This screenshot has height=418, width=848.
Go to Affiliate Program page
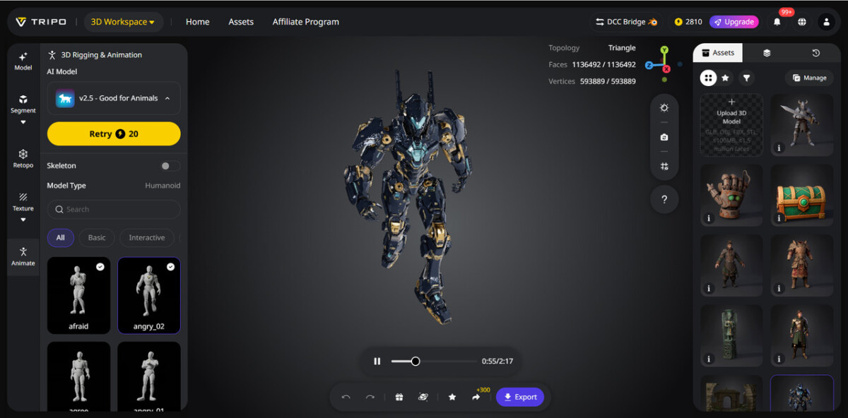point(305,22)
